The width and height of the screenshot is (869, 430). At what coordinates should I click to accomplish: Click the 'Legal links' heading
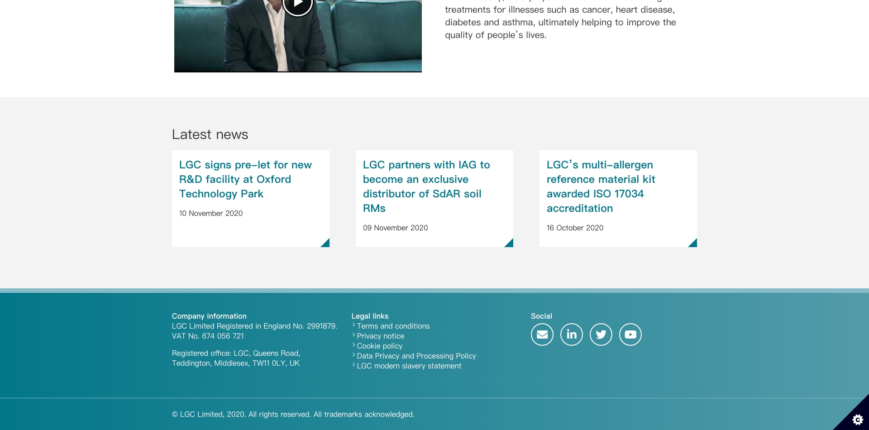(x=370, y=316)
